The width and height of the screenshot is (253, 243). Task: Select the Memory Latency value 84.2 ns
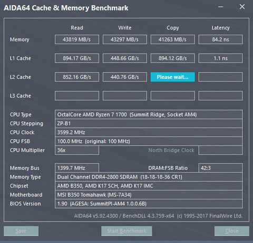(x=220, y=40)
